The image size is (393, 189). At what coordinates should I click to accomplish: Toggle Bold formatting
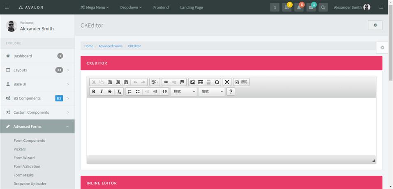point(94,92)
